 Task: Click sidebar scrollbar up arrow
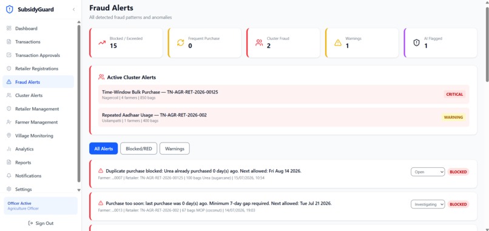[x=79, y=22]
